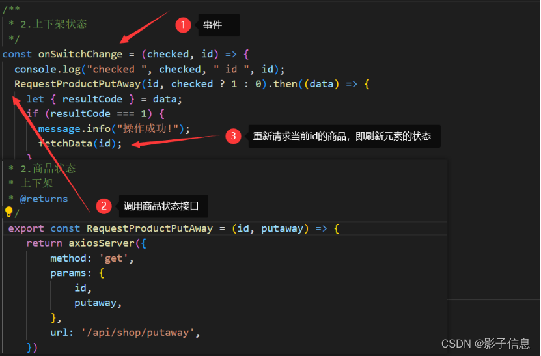Click the method property key

pyautogui.click(x=68, y=258)
